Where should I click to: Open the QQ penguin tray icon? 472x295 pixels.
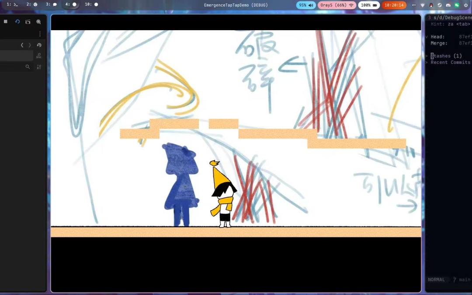coord(431,5)
